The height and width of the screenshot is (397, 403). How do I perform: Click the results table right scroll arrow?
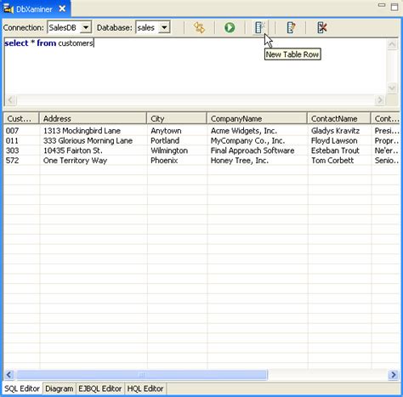394,375
